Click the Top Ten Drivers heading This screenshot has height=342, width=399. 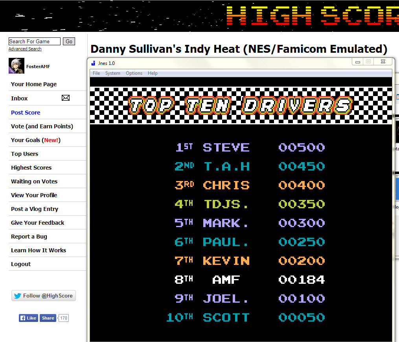[x=241, y=105]
